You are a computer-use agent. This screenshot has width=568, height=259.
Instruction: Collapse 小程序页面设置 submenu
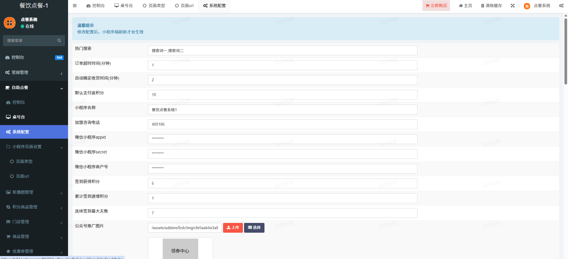34,147
